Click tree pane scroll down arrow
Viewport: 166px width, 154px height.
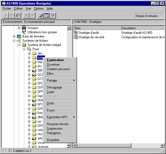[69, 146]
